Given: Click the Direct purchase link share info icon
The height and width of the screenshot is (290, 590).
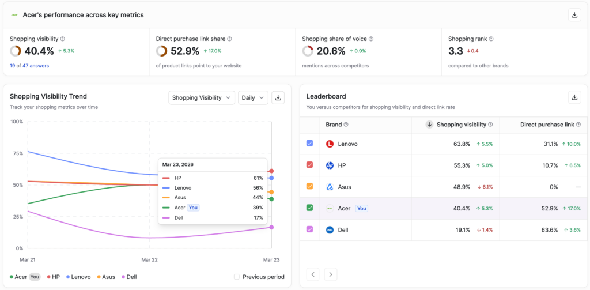Looking at the screenshot, I should click(229, 39).
